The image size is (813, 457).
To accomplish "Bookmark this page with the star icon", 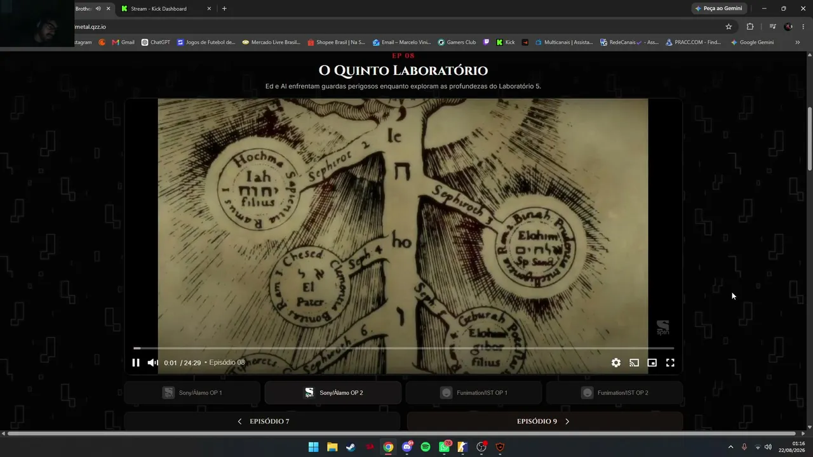I will tap(729, 27).
